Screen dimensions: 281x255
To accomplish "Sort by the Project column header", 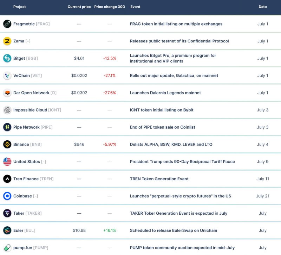I will point(19,7).
